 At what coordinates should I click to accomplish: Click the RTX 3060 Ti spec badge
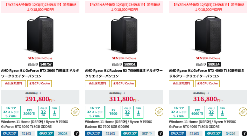pos(29,112)
